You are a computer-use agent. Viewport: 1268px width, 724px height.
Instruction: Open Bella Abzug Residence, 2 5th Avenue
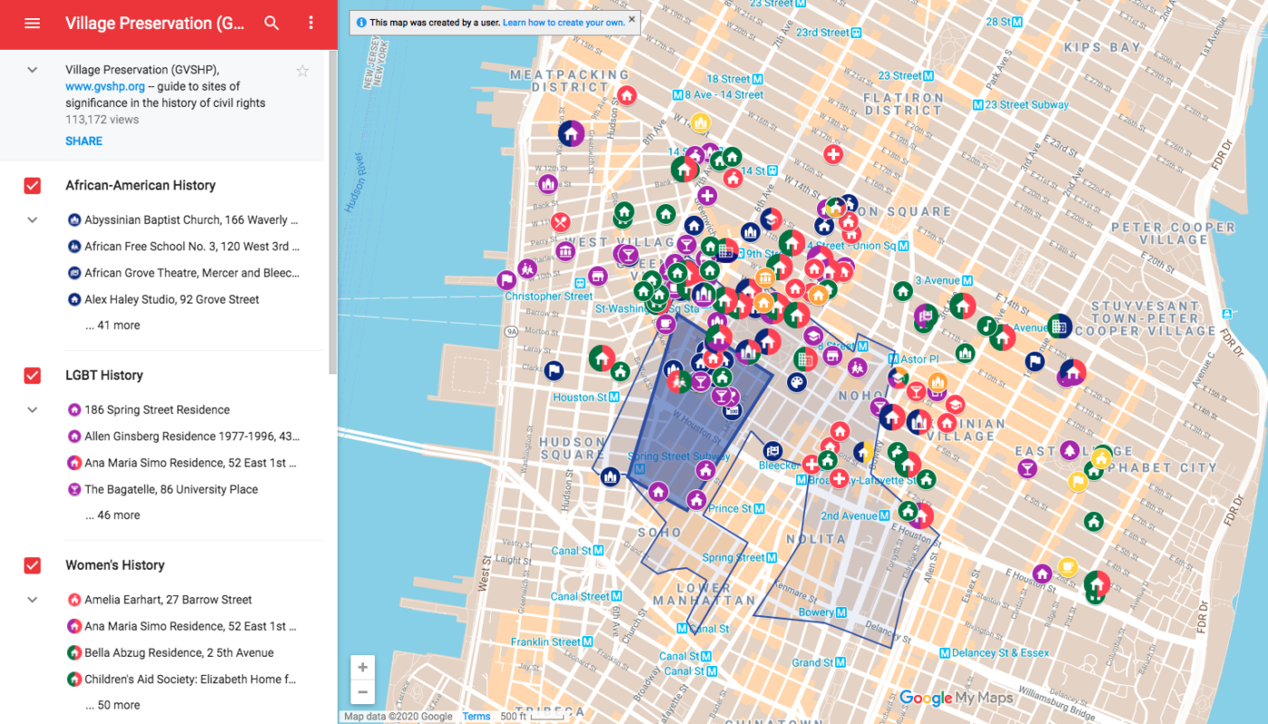[x=170, y=652]
